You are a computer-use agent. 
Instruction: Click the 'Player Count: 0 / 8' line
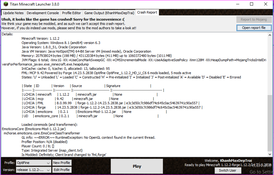point(38,146)
